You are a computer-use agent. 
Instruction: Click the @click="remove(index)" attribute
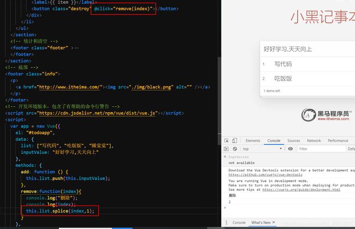123,9
